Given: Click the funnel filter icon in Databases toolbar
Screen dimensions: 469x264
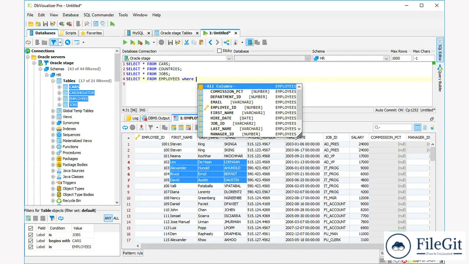Looking at the screenshot, I should tap(54, 43).
